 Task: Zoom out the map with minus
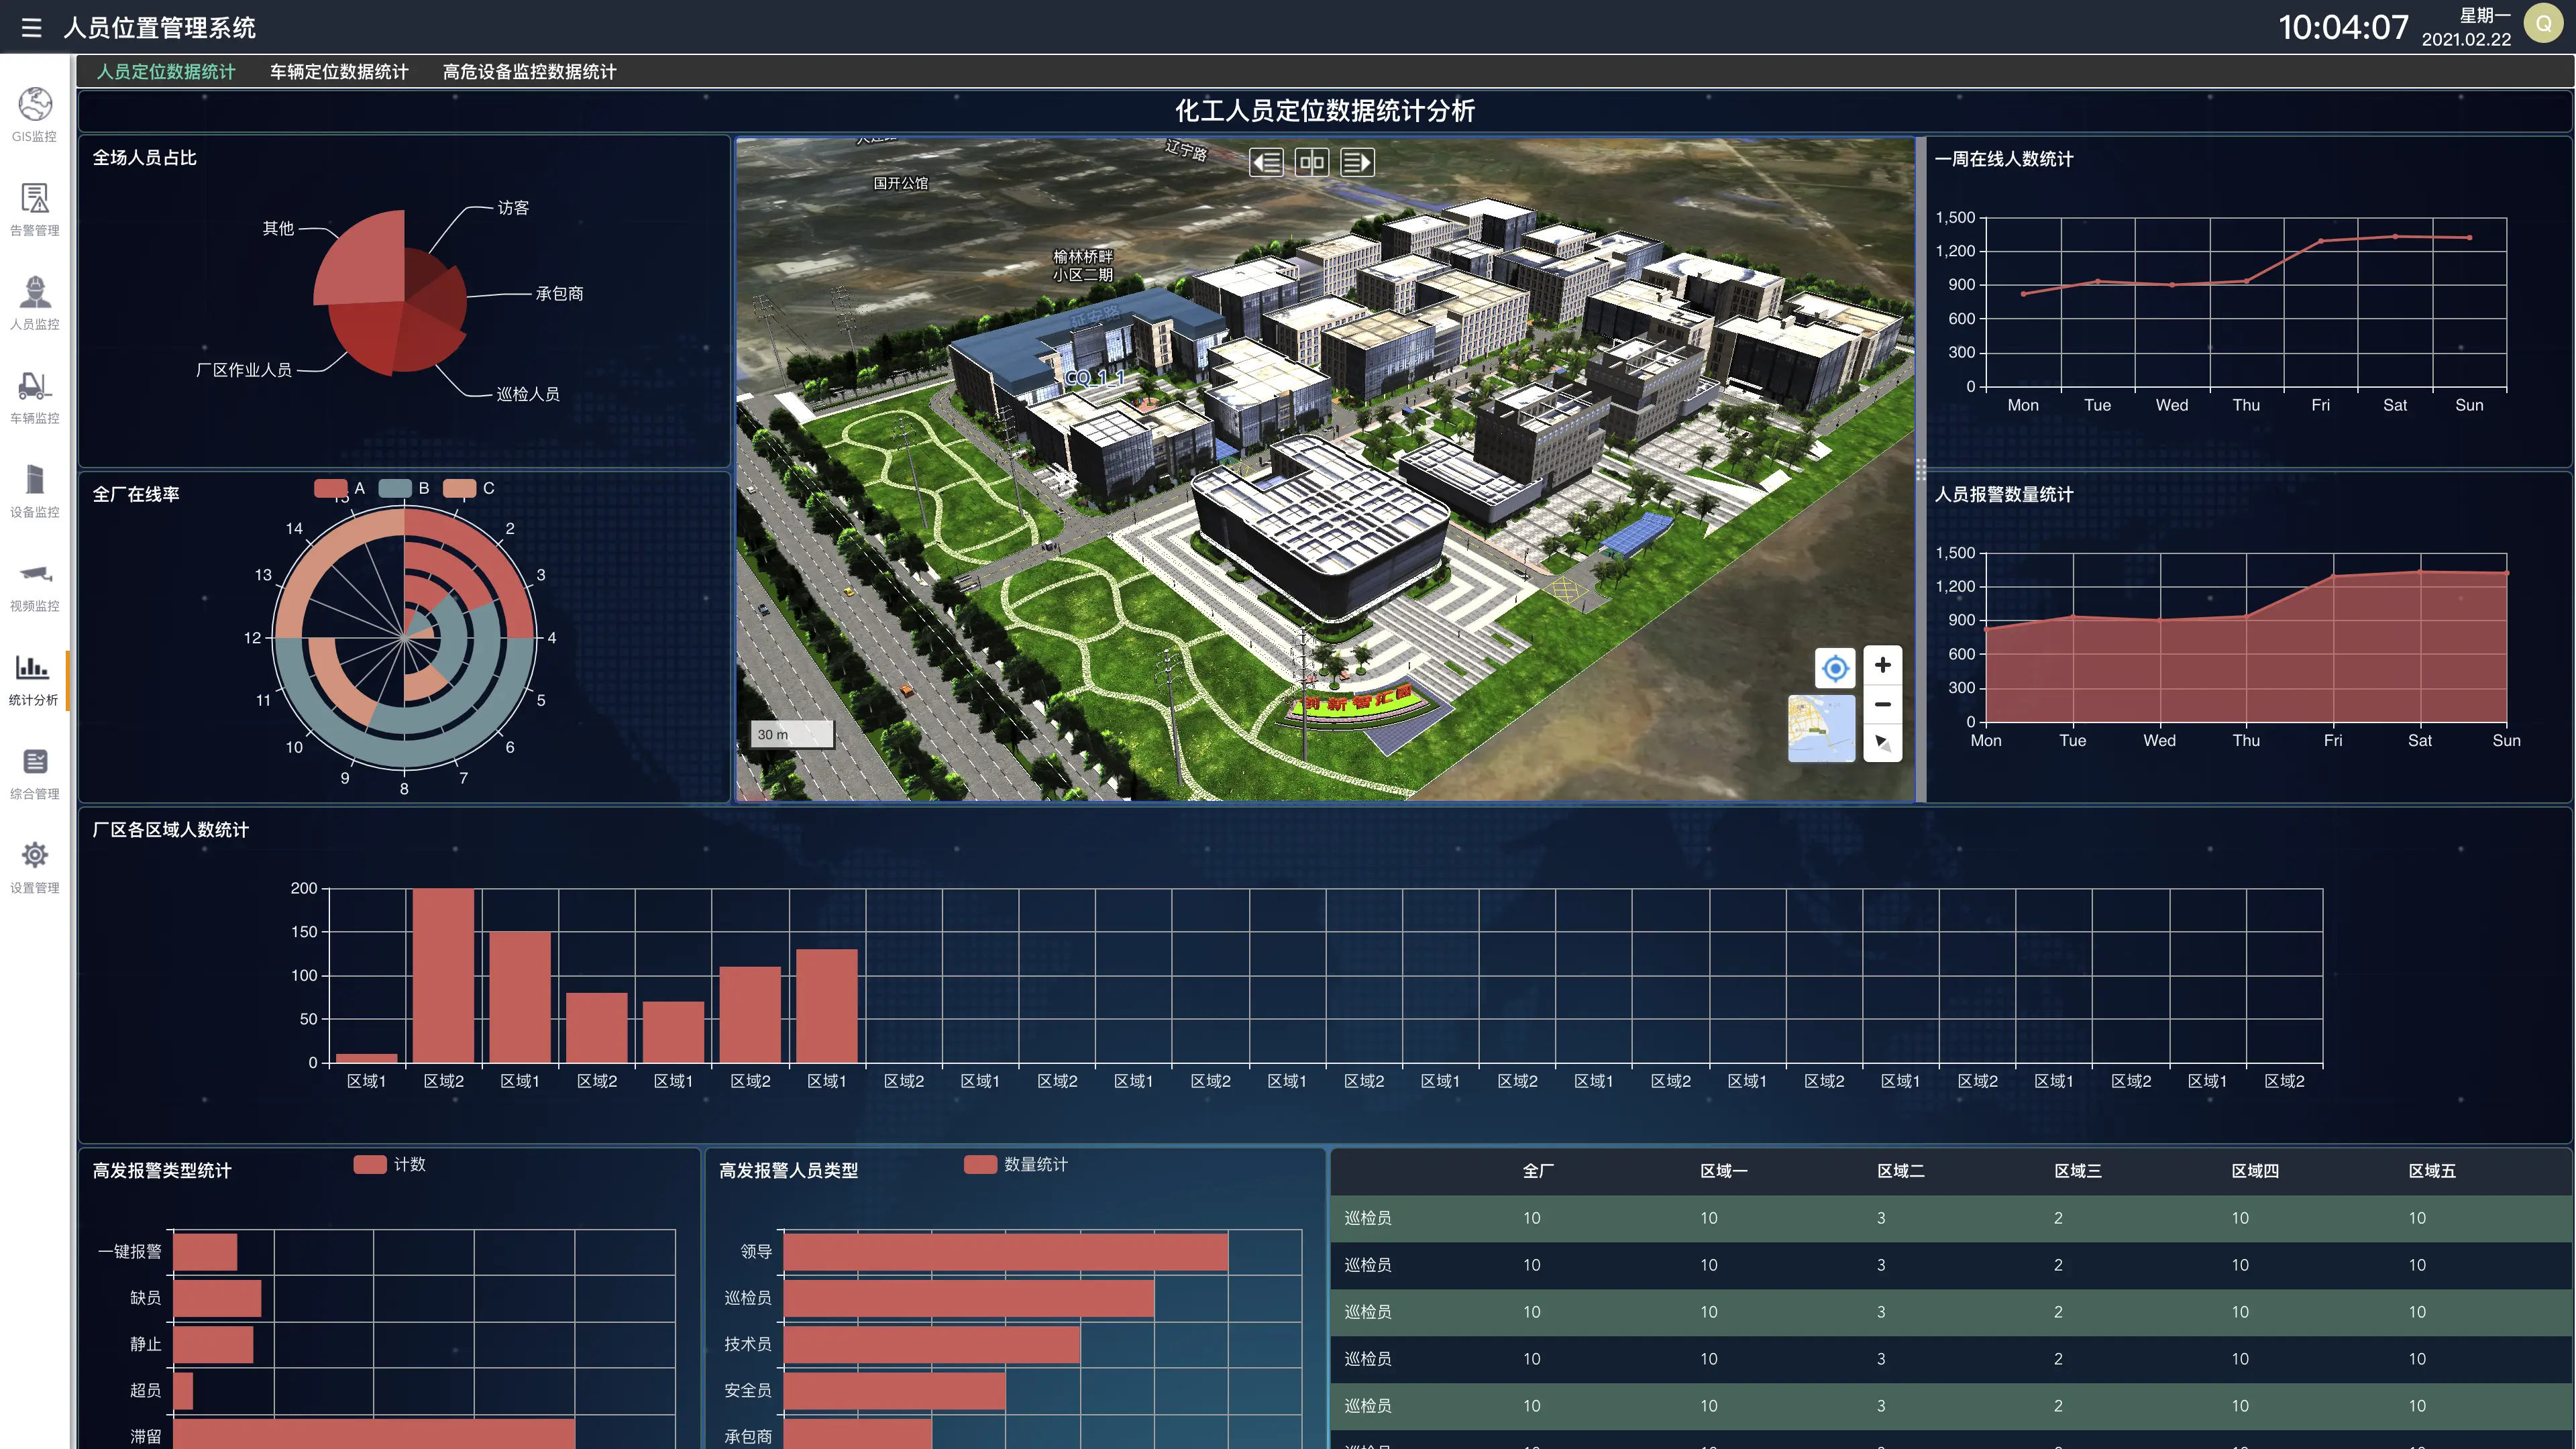point(1882,704)
